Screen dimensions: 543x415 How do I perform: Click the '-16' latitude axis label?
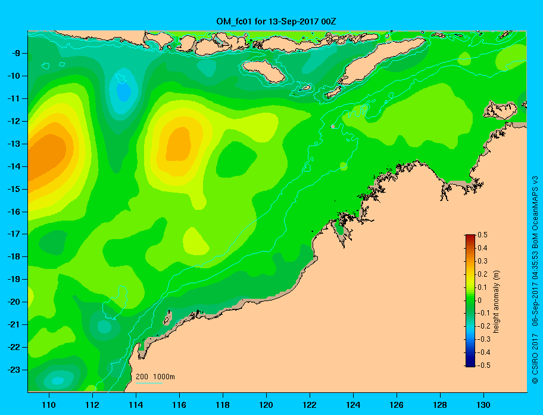(14, 212)
